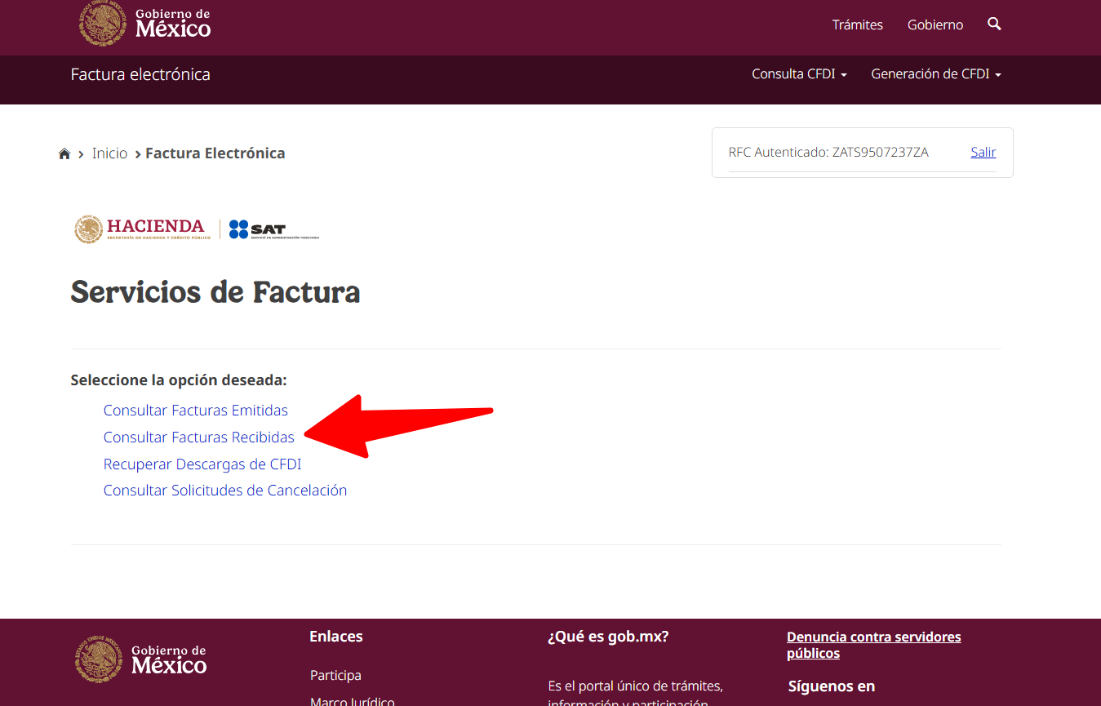Open Consultar Facturas Emitidas

pos(195,411)
